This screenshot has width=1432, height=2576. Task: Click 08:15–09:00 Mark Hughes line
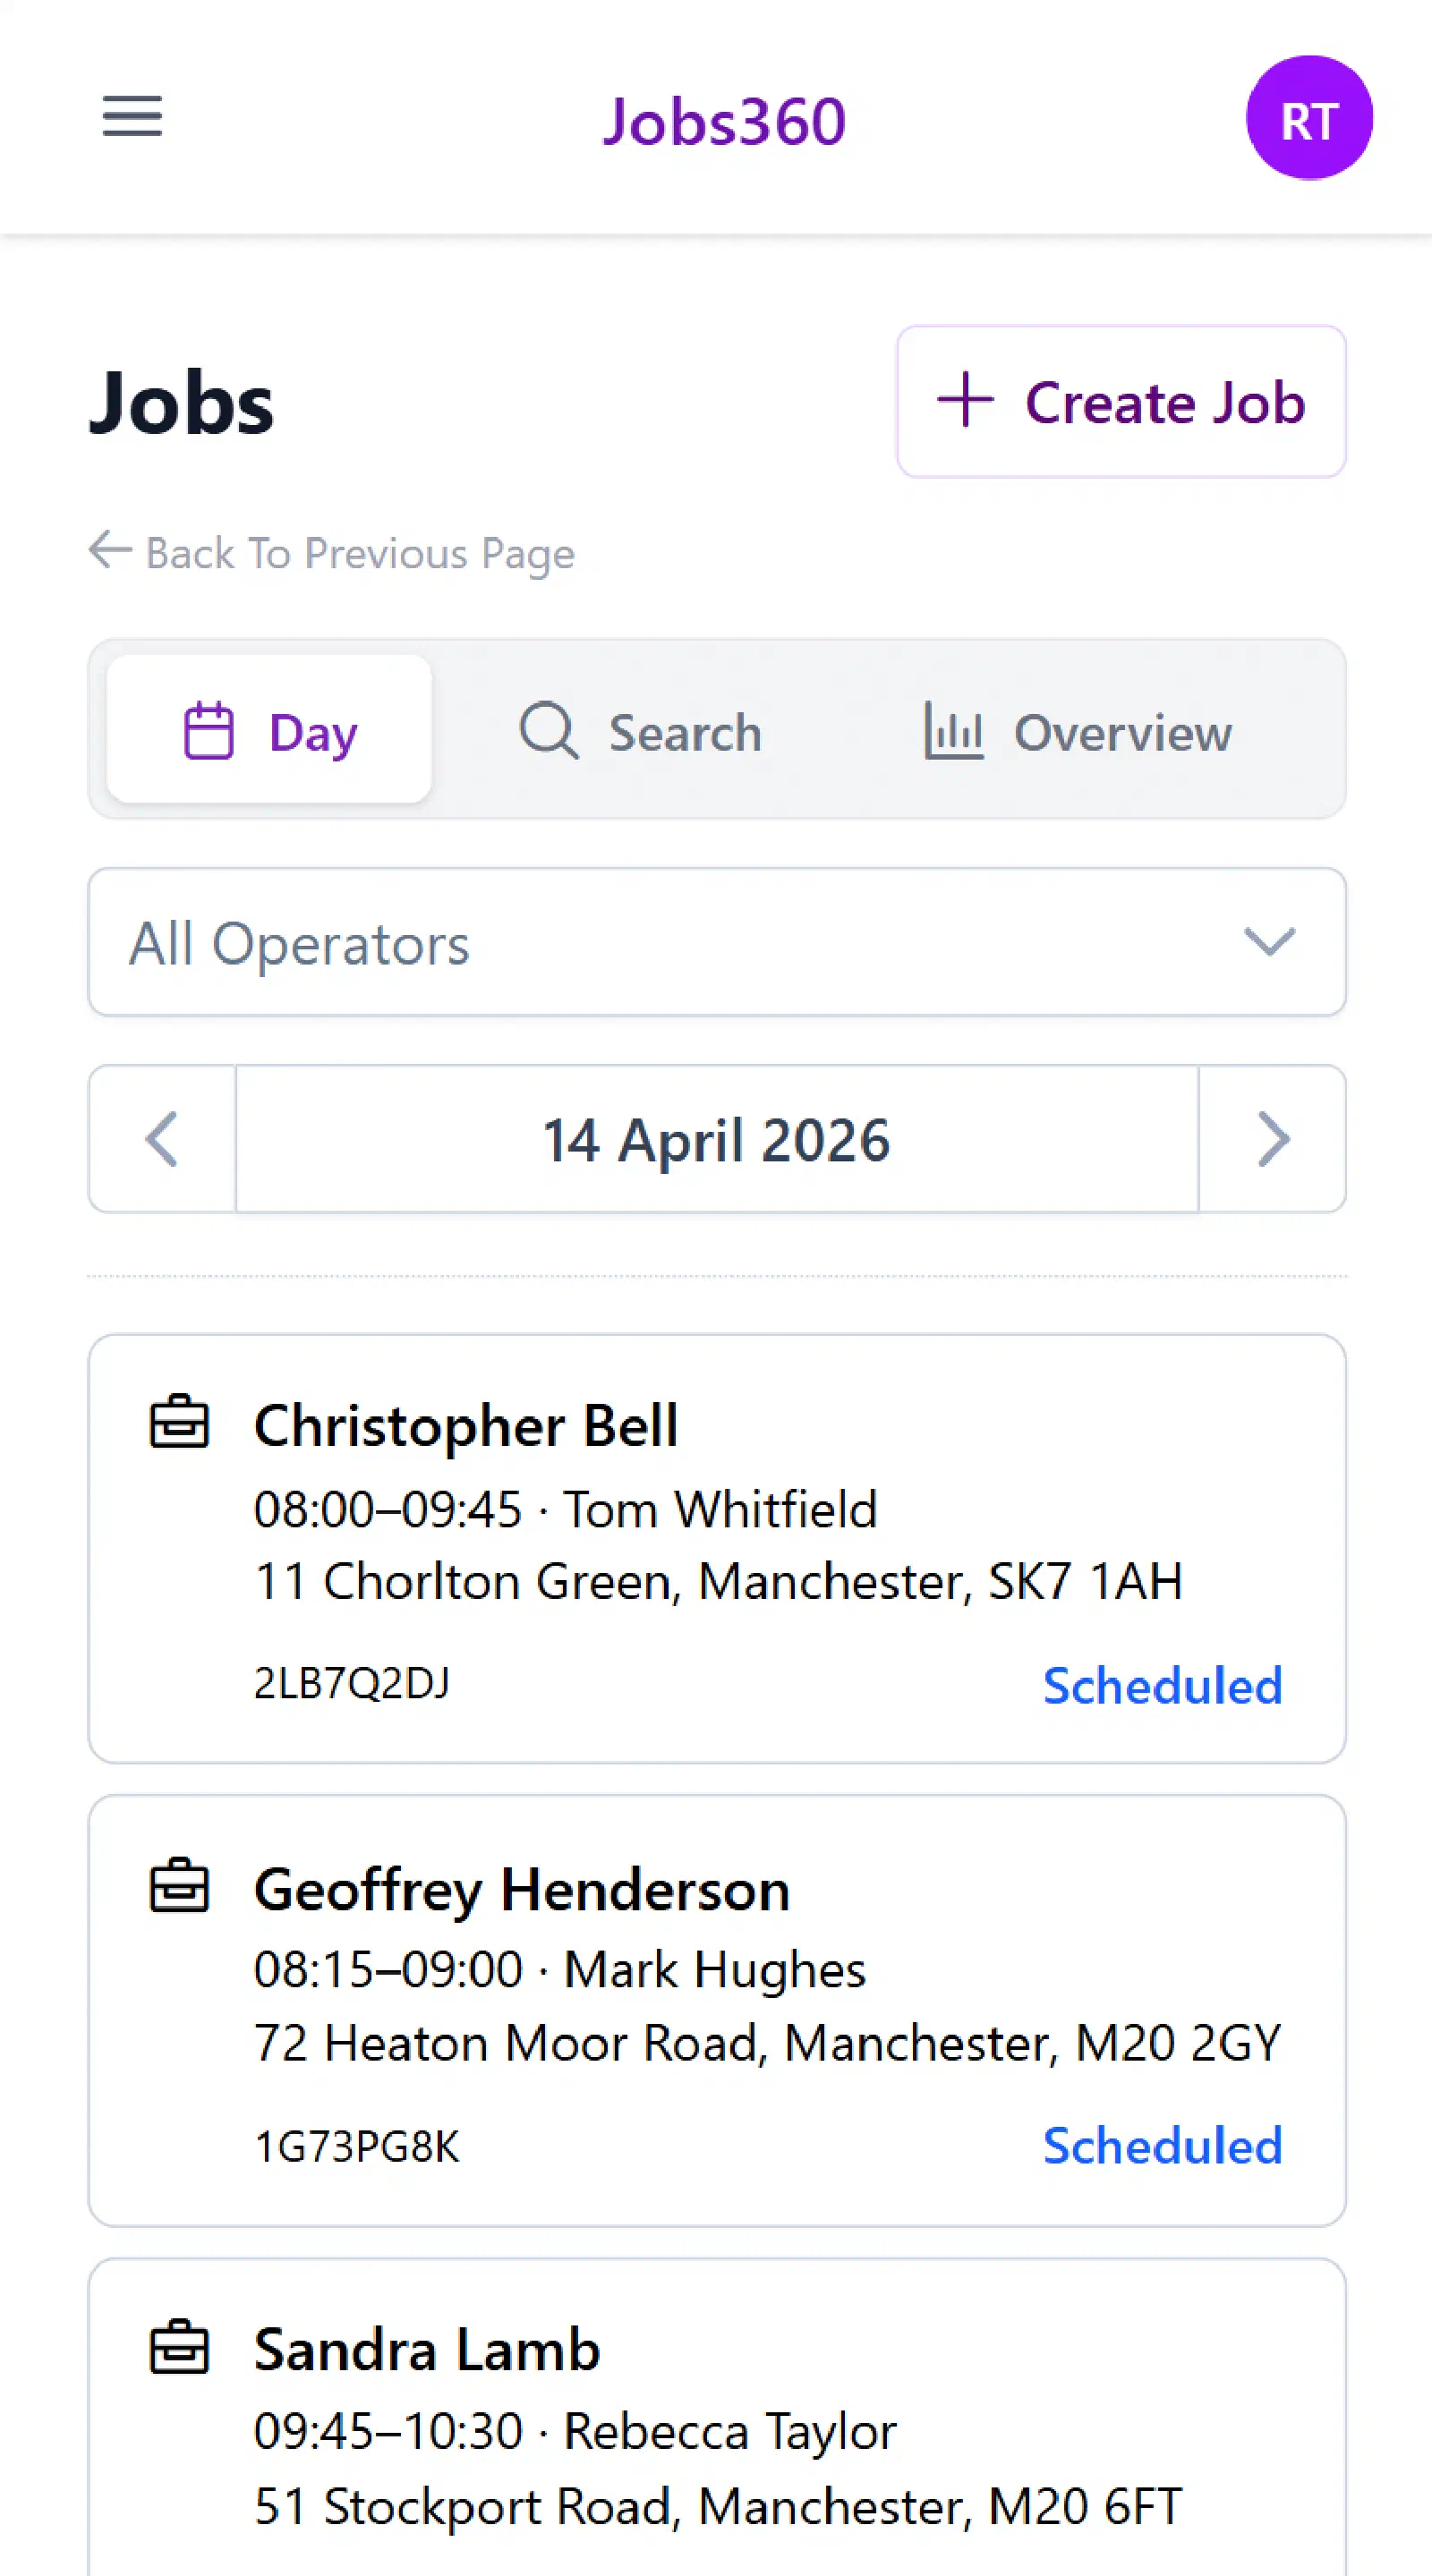pos(559,1969)
